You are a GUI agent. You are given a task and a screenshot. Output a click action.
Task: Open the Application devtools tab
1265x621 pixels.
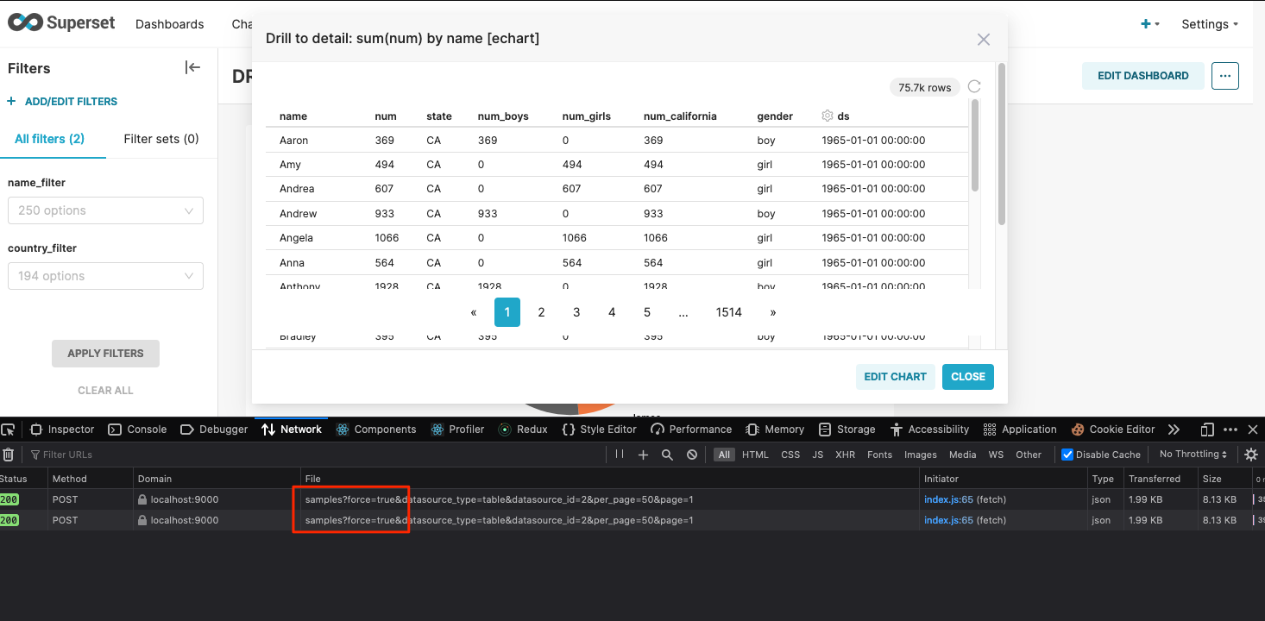1019,430
